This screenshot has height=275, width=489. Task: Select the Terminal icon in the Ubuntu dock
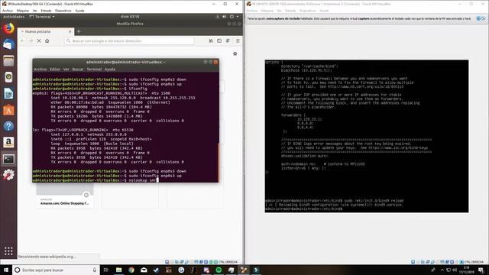(8, 159)
